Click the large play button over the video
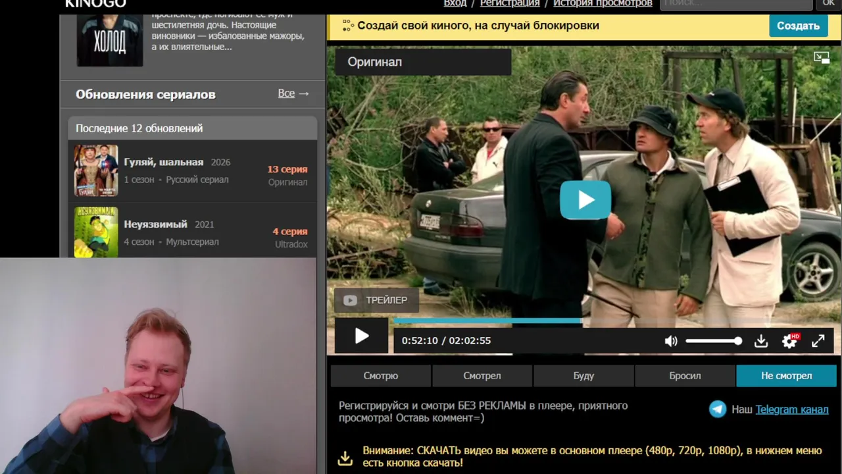842x474 pixels. (x=585, y=200)
